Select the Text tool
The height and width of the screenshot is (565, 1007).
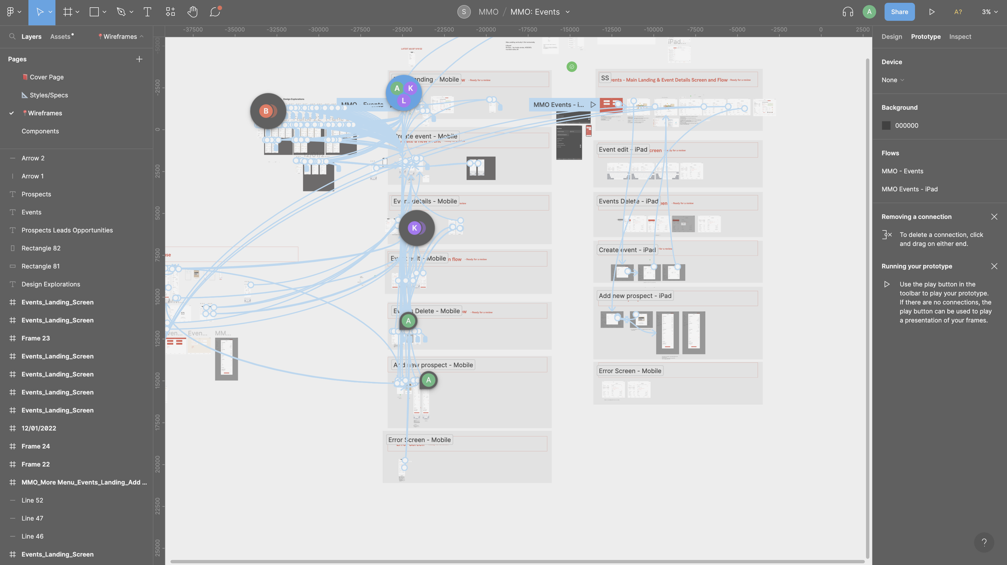pos(147,12)
